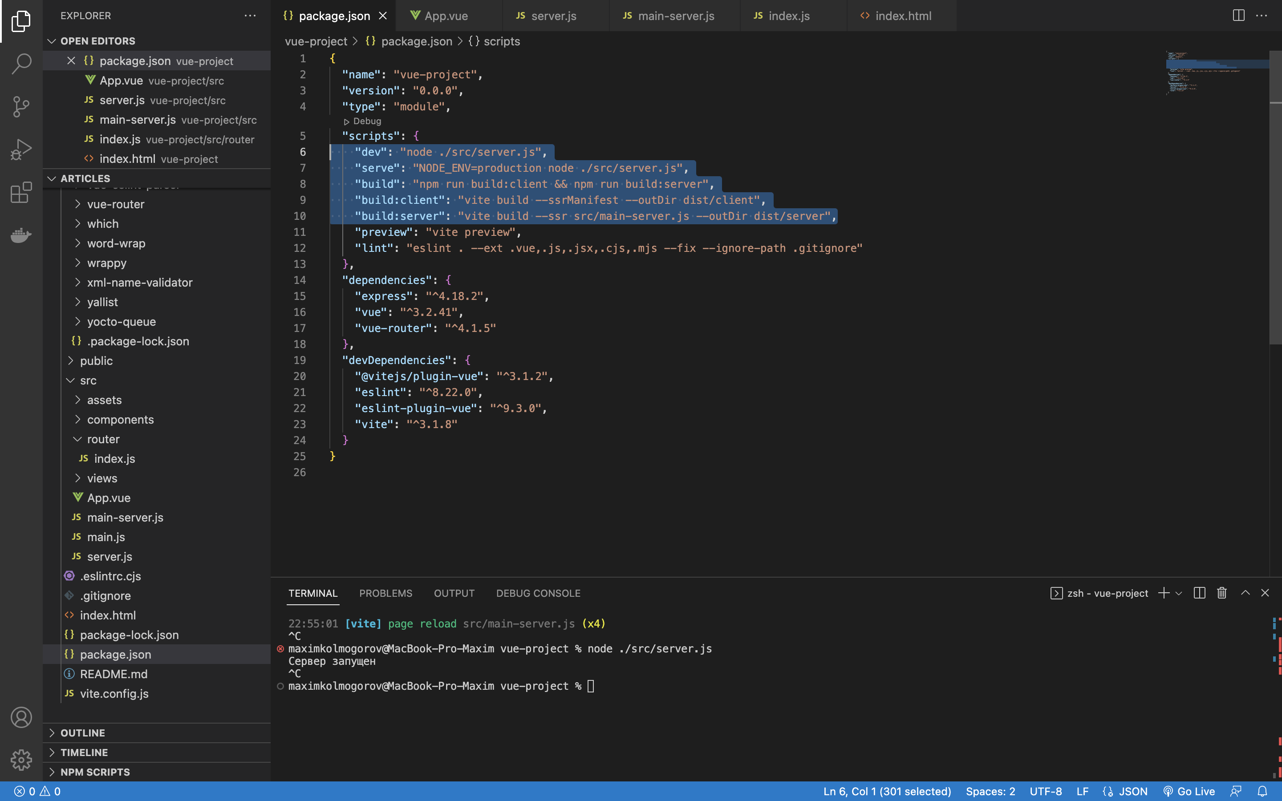The height and width of the screenshot is (801, 1282).
Task: Click the Split Terminal icon
Action: click(x=1199, y=593)
